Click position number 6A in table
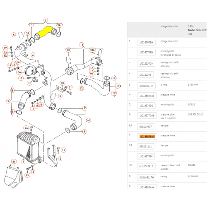 pos(130,125)
